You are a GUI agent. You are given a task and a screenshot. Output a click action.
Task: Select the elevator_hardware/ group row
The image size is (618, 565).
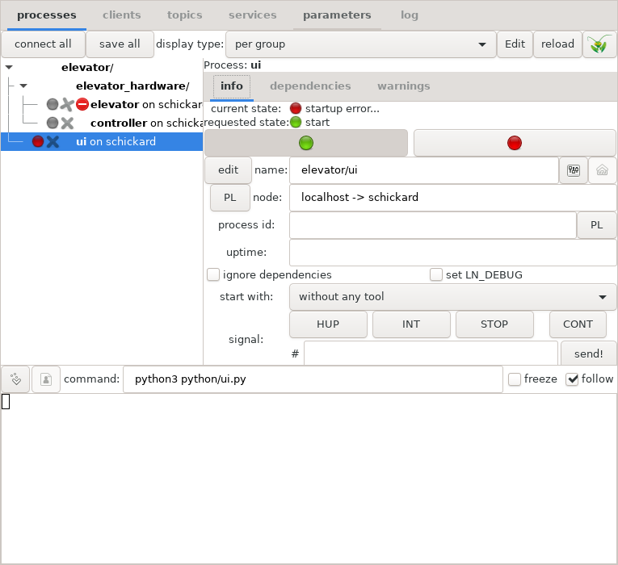point(102,86)
